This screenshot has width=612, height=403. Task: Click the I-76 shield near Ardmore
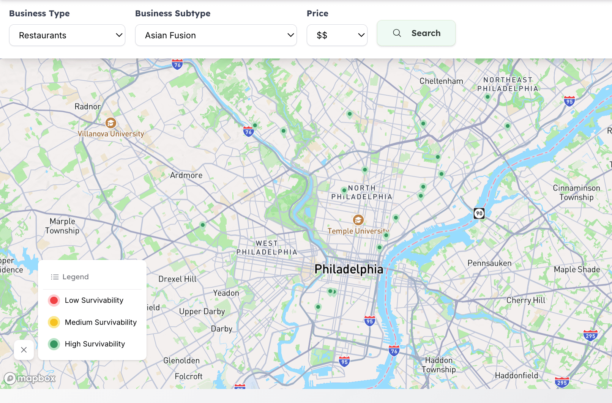click(x=248, y=132)
